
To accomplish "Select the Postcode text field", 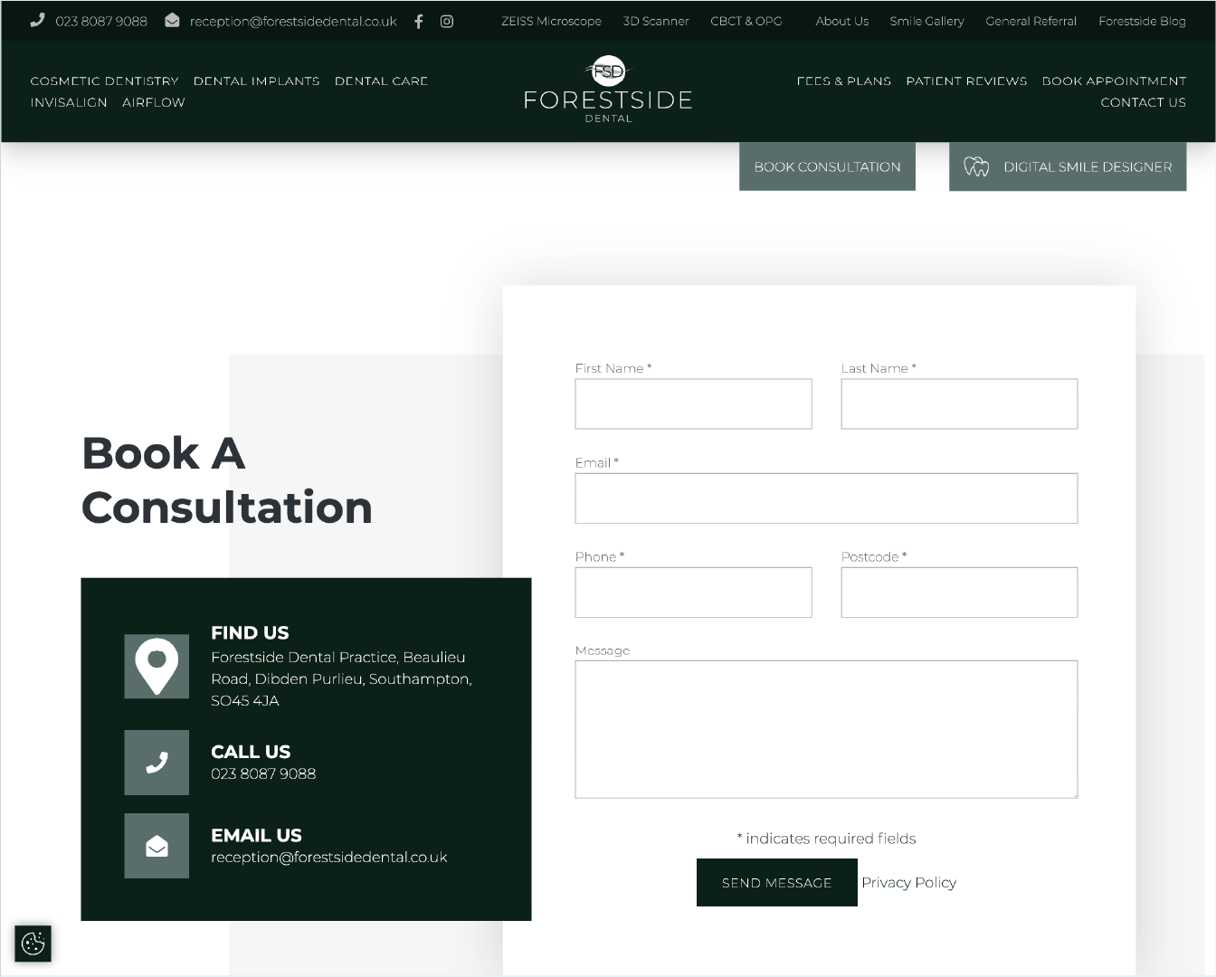I will pos(959,593).
